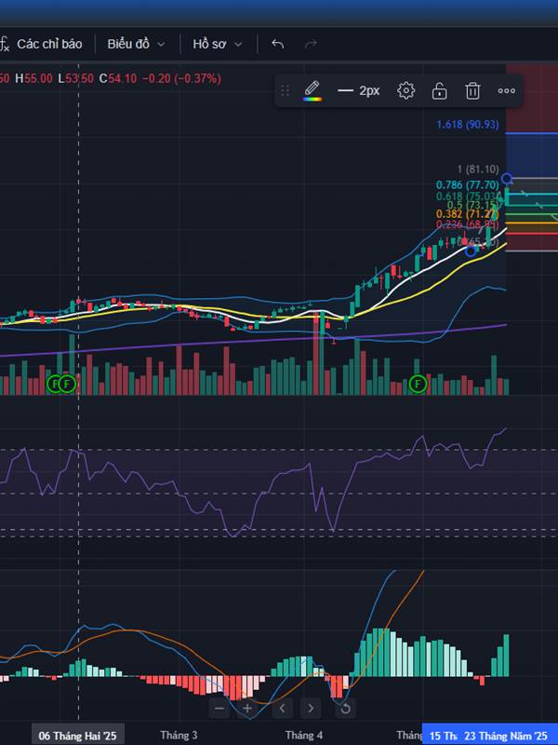The height and width of the screenshot is (745, 558).
Task: Click the 06 Tháng Hai '25 date label
Action: point(78,736)
